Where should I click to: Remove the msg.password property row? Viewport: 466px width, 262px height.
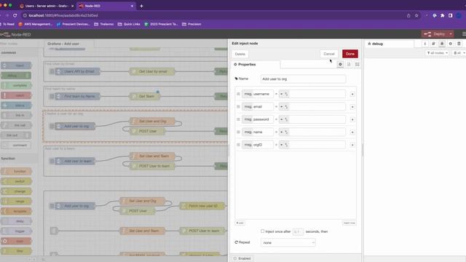352,119
